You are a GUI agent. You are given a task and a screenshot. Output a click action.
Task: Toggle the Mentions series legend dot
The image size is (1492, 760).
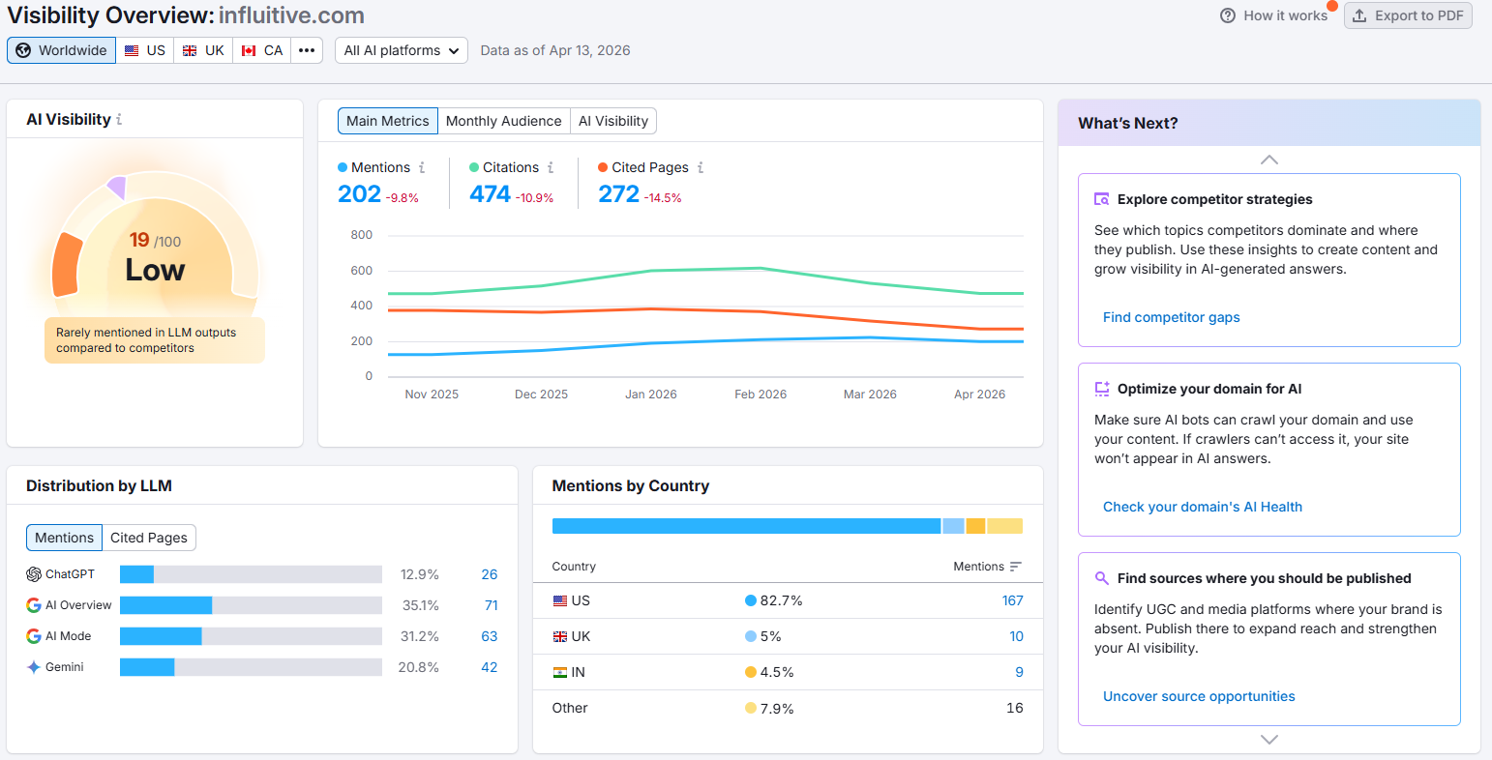coord(343,167)
